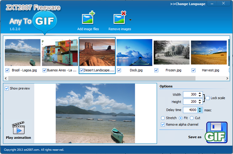Increase Delay time with the up arrow
Screen dimensions: 233x154
(x=200, y=109)
